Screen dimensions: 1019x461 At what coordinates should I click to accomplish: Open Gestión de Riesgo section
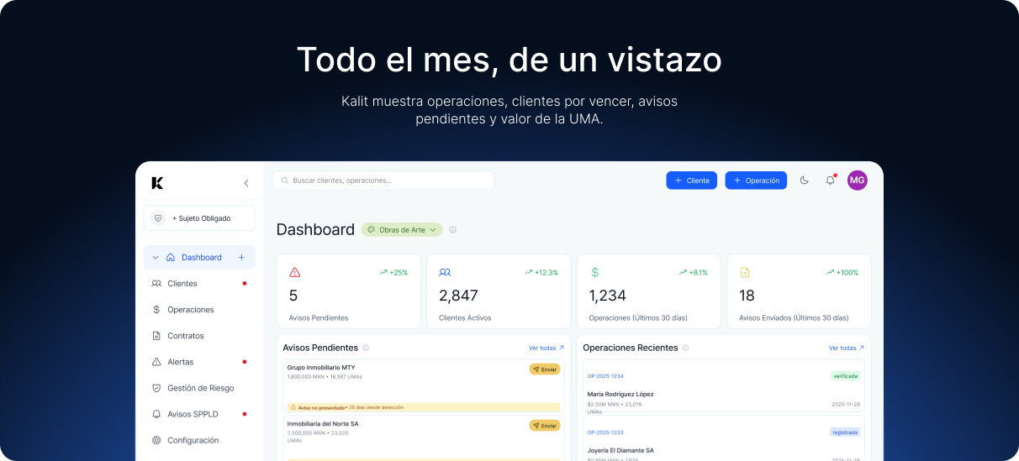click(199, 388)
